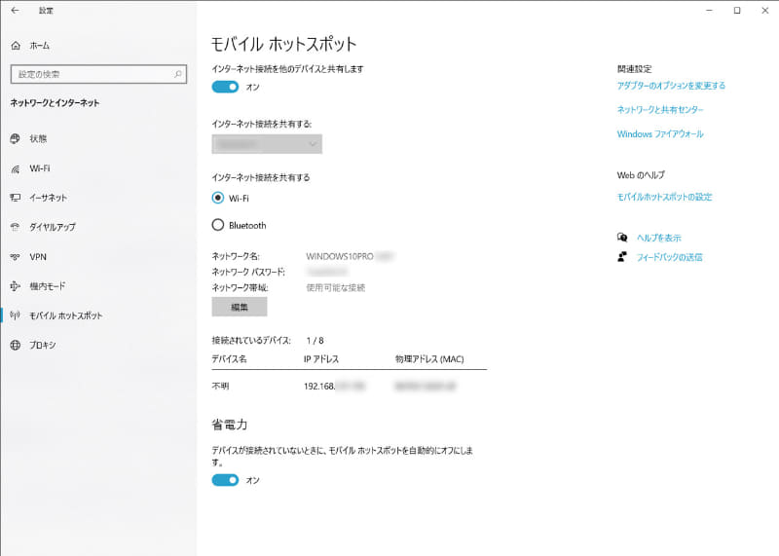Click the Wi-Fi signal icon in sidebar
Image resolution: width=779 pixels, height=556 pixels.
16,168
